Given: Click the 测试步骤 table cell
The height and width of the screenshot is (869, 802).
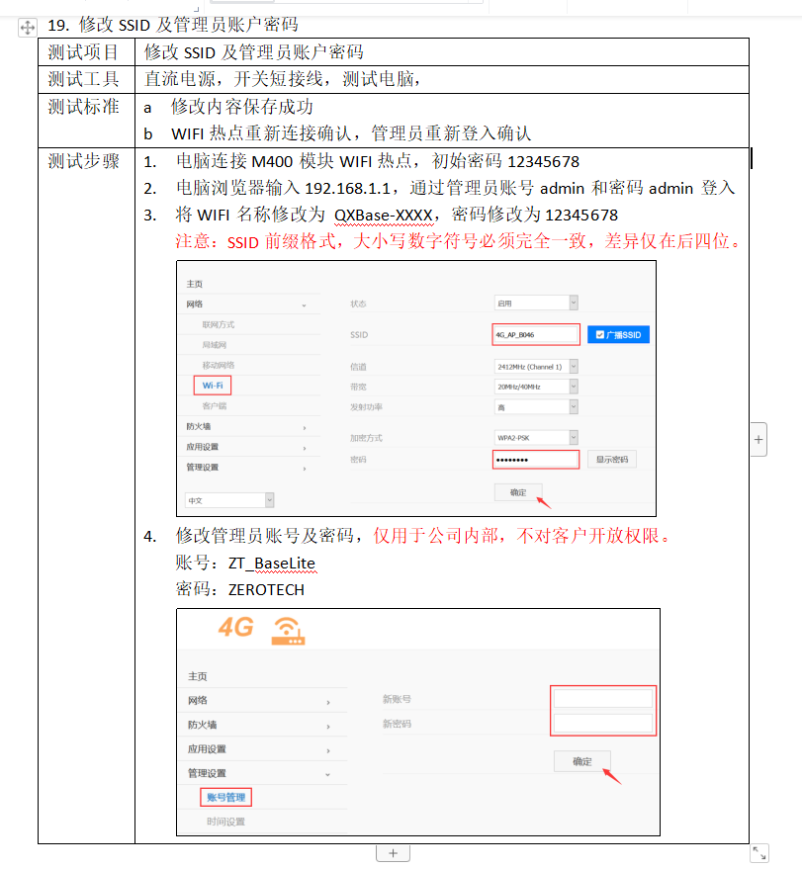Looking at the screenshot, I should [x=86, y=495].
